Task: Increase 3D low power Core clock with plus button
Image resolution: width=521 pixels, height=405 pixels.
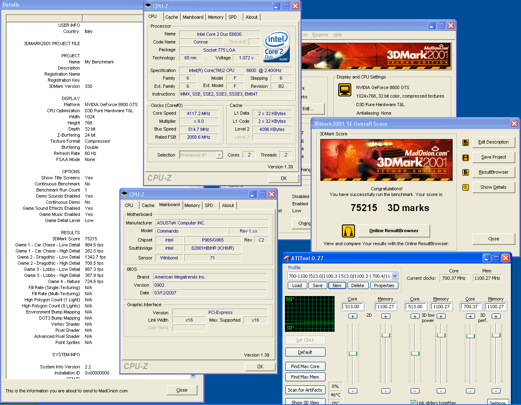Action: coord(415,316)
